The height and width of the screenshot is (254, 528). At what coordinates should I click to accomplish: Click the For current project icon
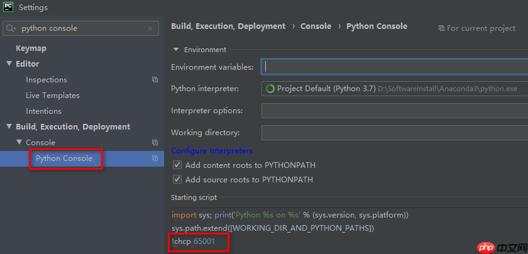[x=441, y=28]
